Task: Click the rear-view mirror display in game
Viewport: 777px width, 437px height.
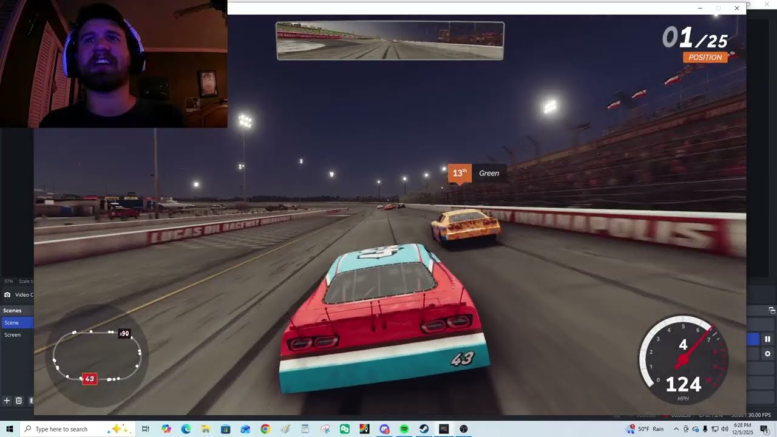Action: (x=390, y=41)
